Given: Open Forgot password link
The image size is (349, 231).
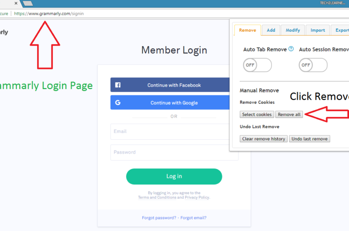Looking at the screenshot, I should 159,218.
